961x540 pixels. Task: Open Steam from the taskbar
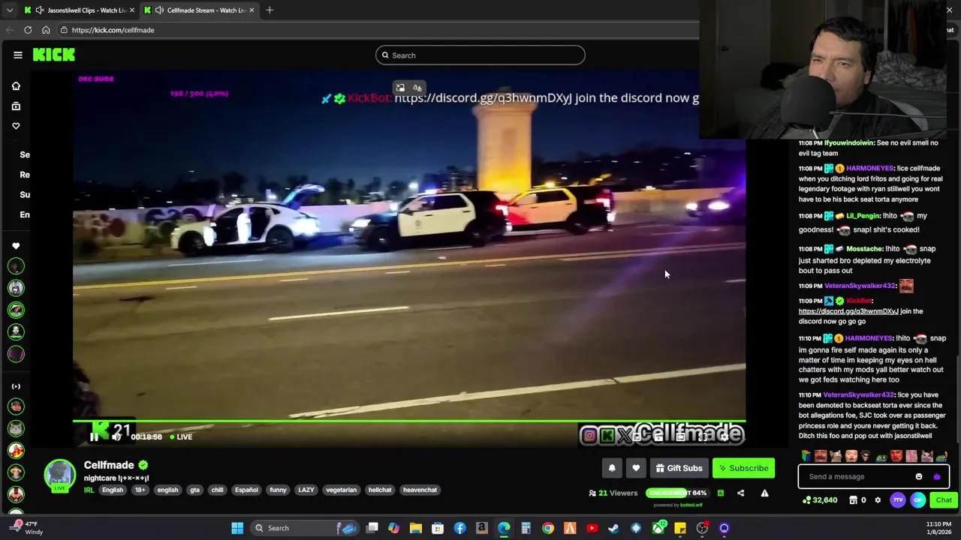[x=614, y=528]
